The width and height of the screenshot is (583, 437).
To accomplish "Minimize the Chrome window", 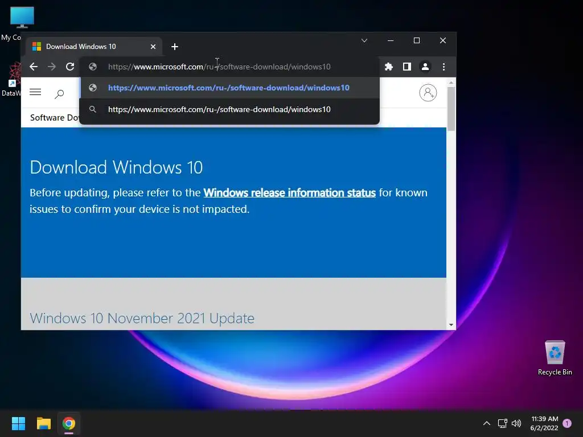I will (391, 40).
